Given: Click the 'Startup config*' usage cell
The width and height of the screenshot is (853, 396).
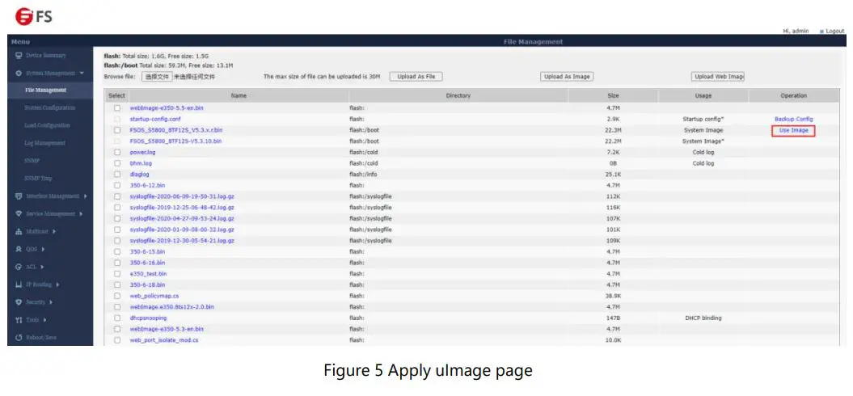Looking at the screenshot, I should click(x=703, y=119).
